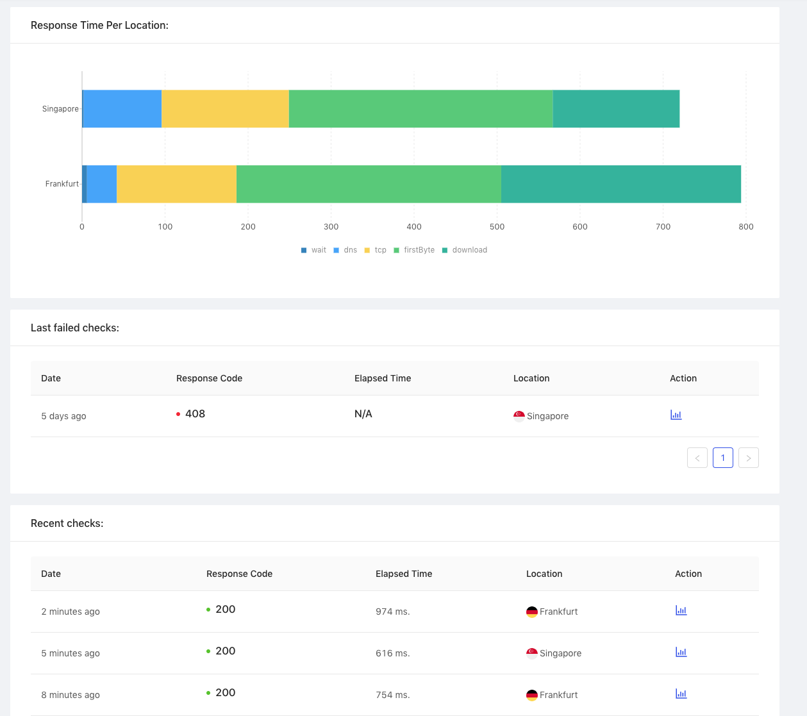
Task: Open chart for the failed 408 Singapore check
Action: [x=676, y=415]
